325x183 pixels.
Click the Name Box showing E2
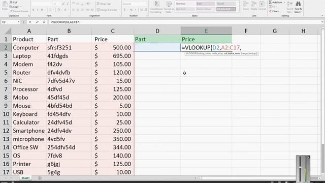9,22
